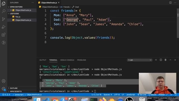This screenshot has height=101, width=179.
Task: Select ObjectMethods.js under Open Editors
Action: [23, 10]
